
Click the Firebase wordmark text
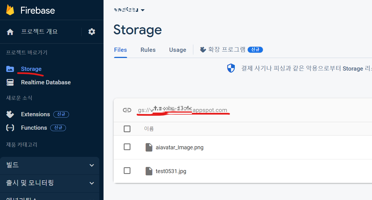click(38, 10)
